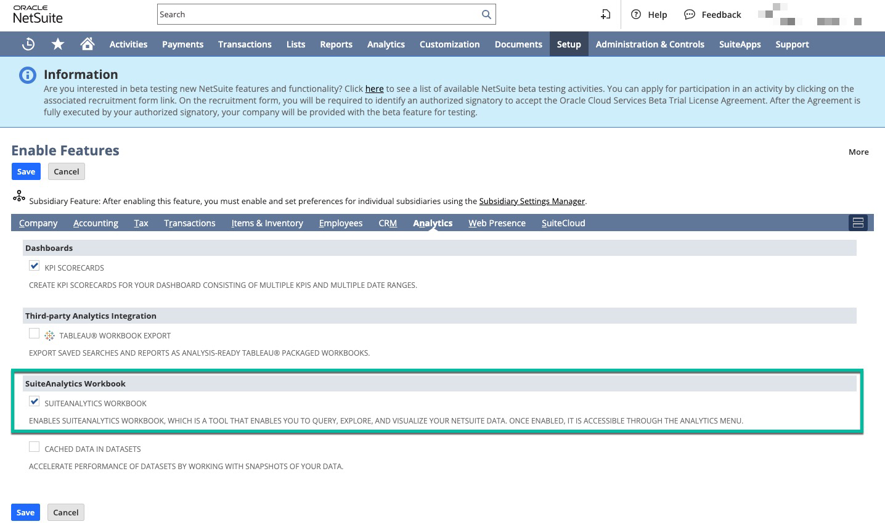Click the Help link in header
The width and height of the screenshot is (885, 532).
point(657,14)
